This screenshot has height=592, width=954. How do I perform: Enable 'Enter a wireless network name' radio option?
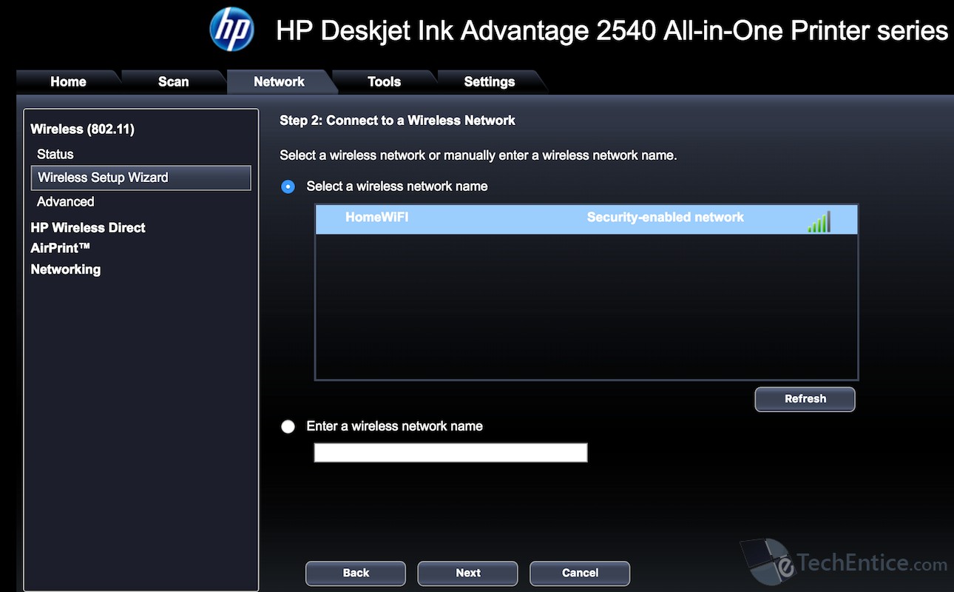288,427
